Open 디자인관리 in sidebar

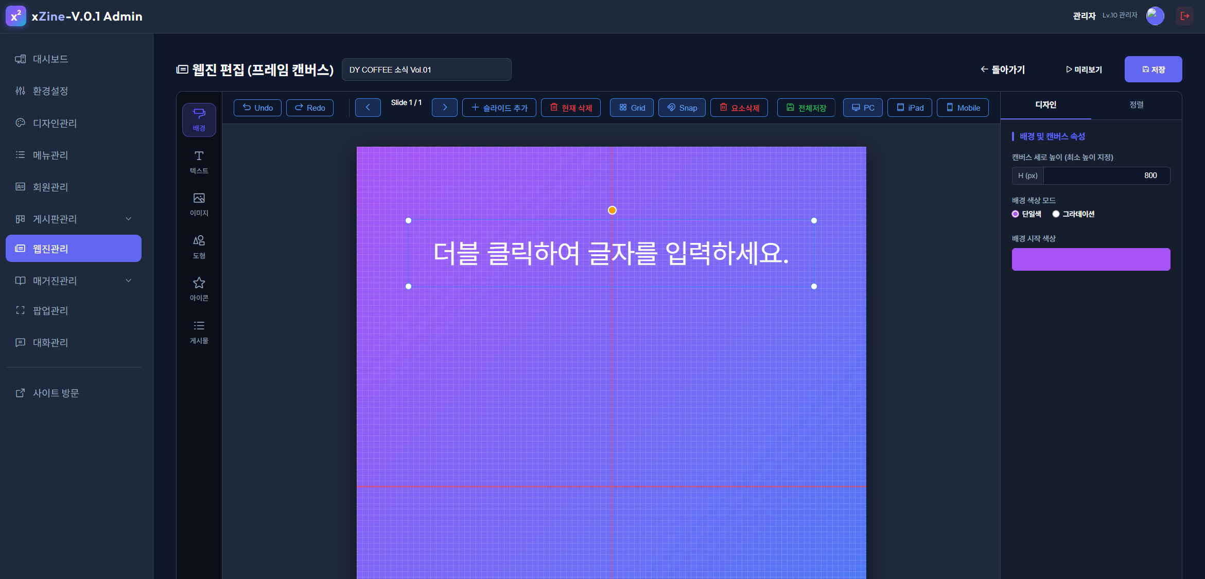click(x=74, y=123)
